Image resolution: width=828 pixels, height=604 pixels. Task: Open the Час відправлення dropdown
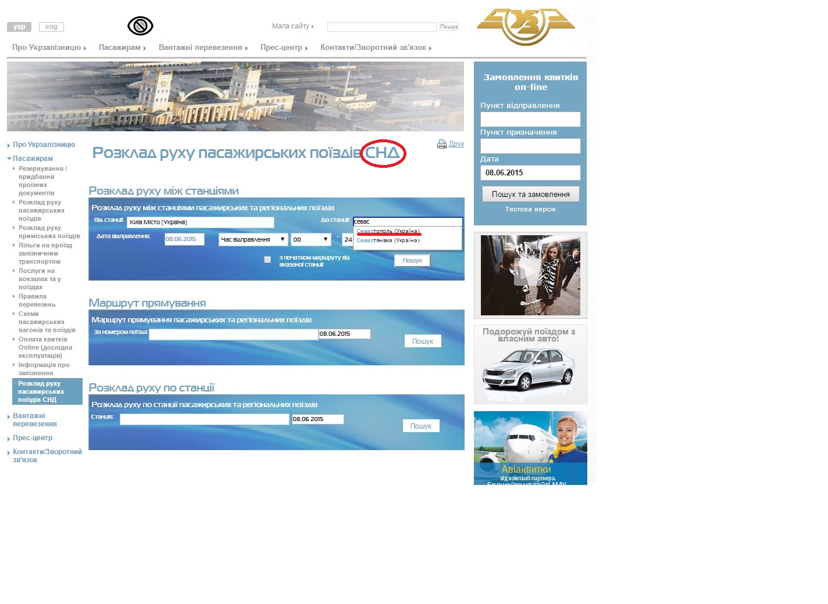click(x=254, y=239)
